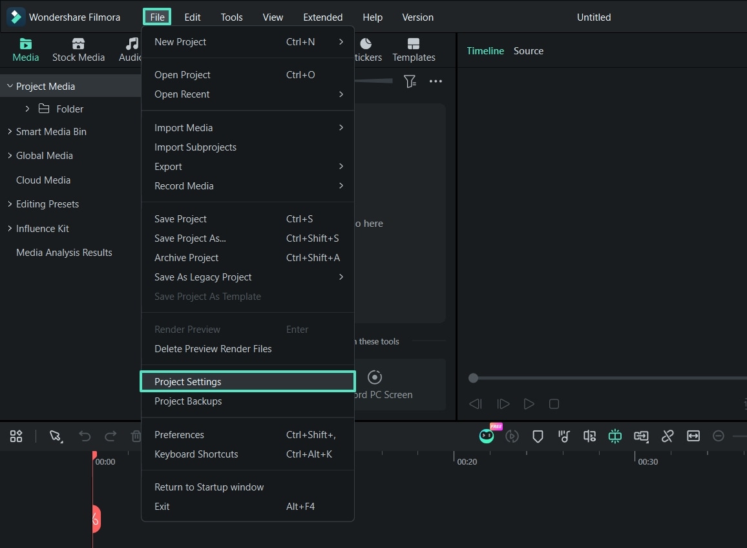Play the preview
The height and width of the screenshot is (548, 747).
[529, 404]
